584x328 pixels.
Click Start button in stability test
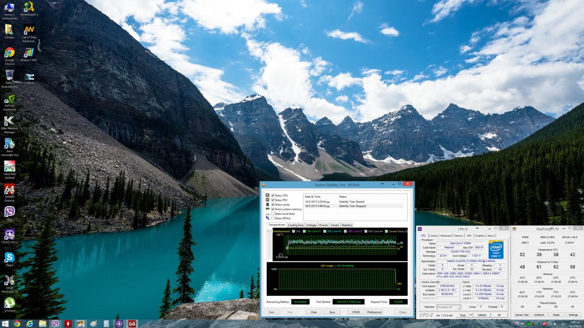point(272,312)
